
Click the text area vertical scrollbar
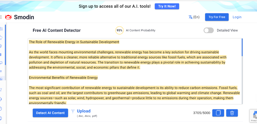coord(242,47)
